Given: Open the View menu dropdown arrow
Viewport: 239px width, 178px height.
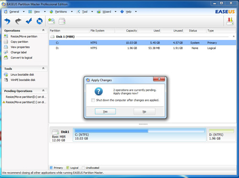Looking at the screenshot, I should click(x=45, y=11).
